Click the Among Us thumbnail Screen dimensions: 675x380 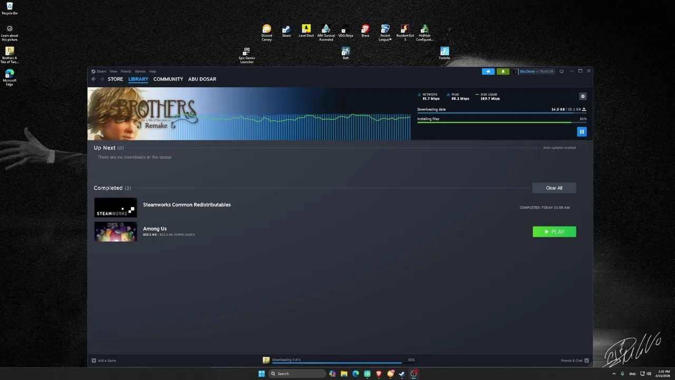(115, 232)
